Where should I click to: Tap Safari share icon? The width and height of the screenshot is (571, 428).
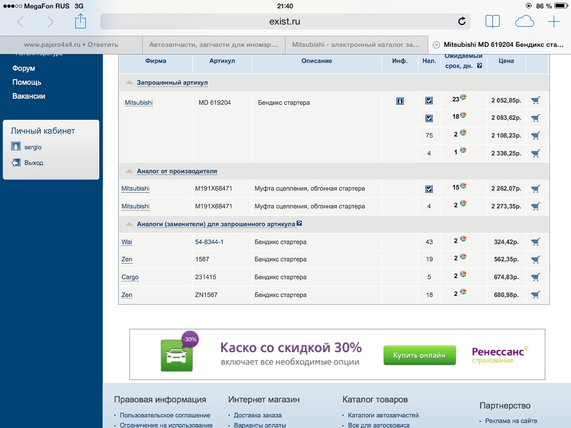[x=80, y=22]
